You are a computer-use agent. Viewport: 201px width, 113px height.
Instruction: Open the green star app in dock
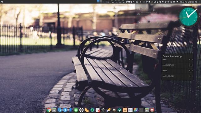[x=76, y=110]
